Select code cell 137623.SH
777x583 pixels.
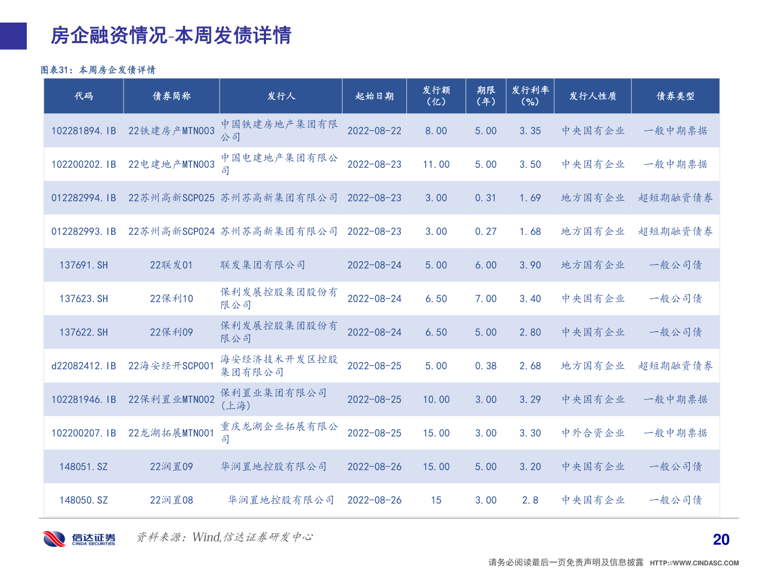tap(84, 299)
